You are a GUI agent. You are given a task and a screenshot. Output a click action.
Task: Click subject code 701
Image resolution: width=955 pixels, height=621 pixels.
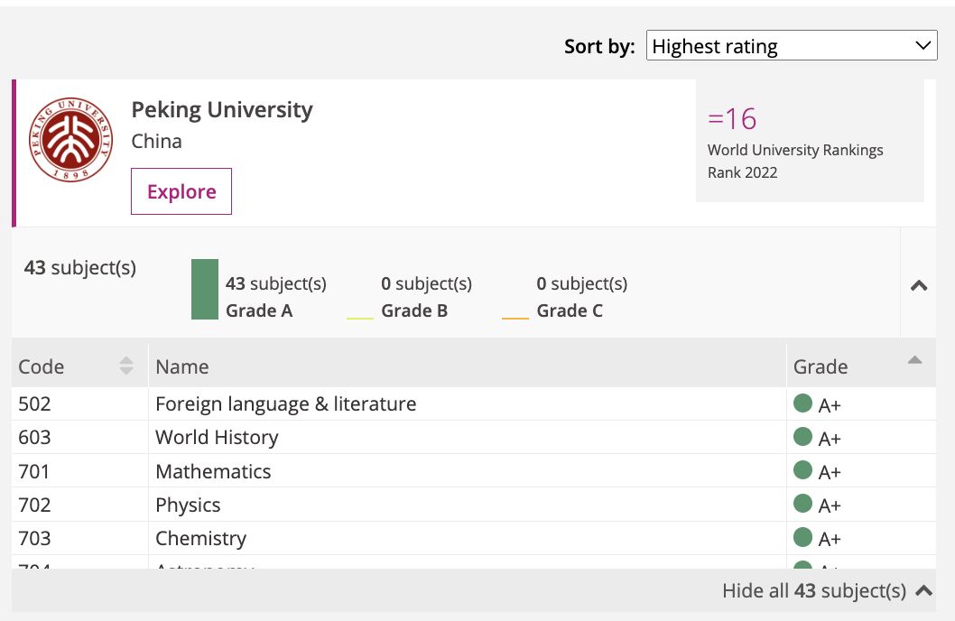pyautogui.click(x=34, y=472)
